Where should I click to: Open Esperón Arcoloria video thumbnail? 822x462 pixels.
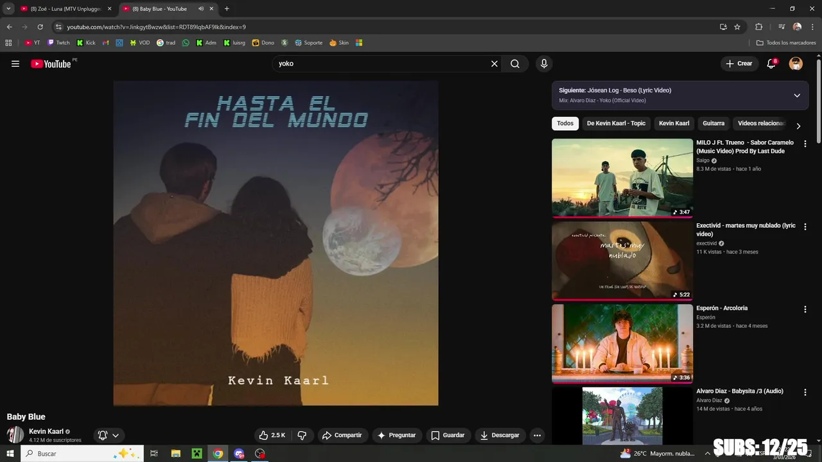[x=622, y=343]
